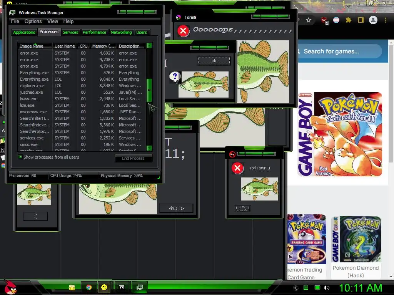394x295 pixels.
Task: Toggle browser side panel icon
Action: 361,20
